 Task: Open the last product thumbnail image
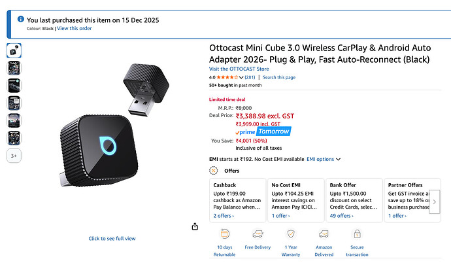coord(14,138)
